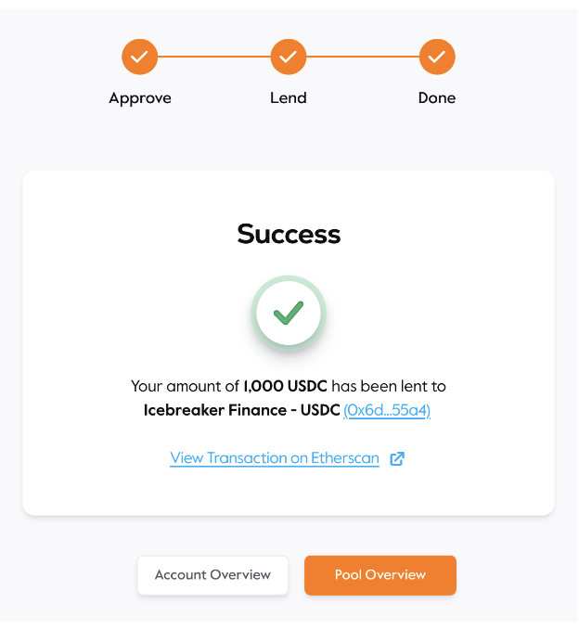The image size is (579, 629).
Task: Click the 'has been lent to' text
Action: pos(389,386)
